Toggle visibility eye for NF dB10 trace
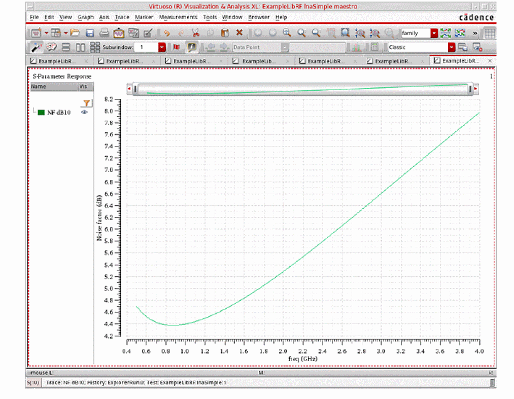 84,113
